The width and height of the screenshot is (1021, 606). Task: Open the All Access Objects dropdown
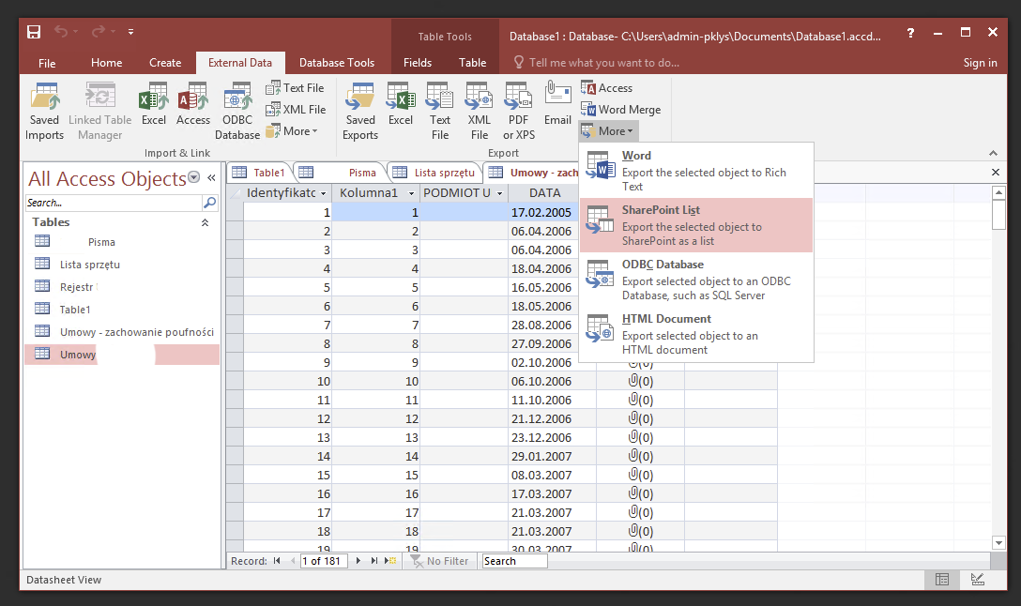(193, 177)
